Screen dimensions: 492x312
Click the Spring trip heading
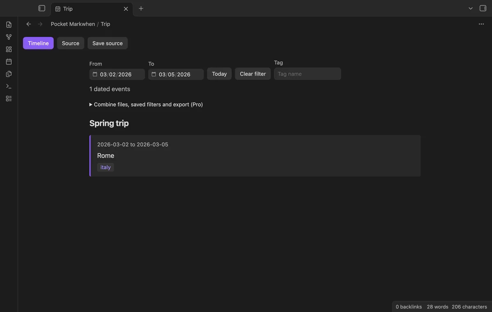(x=109, y=123)
